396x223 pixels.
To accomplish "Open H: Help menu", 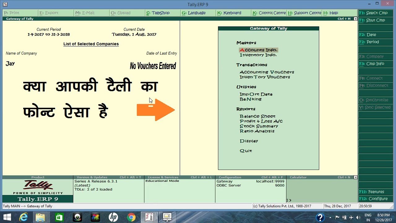I will pyautogui.click(x=340, y=13).
